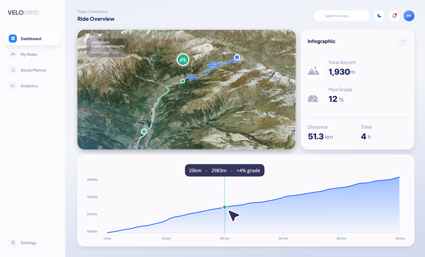
Task: Click the green waypoint dot midway along route
Action: (183, 81)
